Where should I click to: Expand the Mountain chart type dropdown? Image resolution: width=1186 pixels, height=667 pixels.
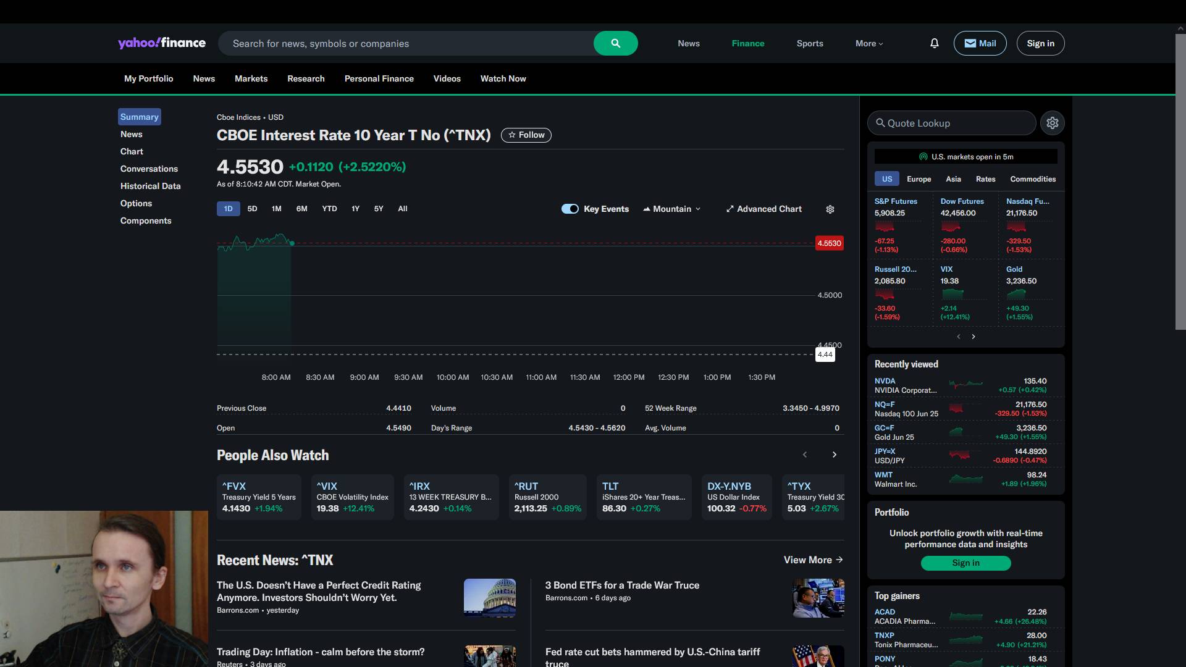click(x=672, y=209)
